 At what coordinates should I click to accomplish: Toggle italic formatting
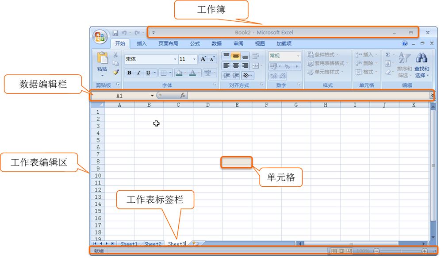click(138, 73)
